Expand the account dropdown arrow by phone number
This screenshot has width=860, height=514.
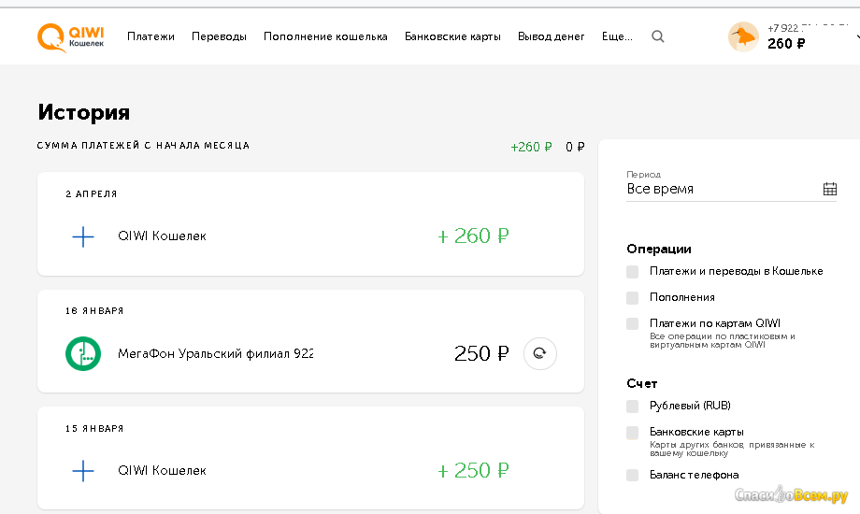tap(857, 36)
